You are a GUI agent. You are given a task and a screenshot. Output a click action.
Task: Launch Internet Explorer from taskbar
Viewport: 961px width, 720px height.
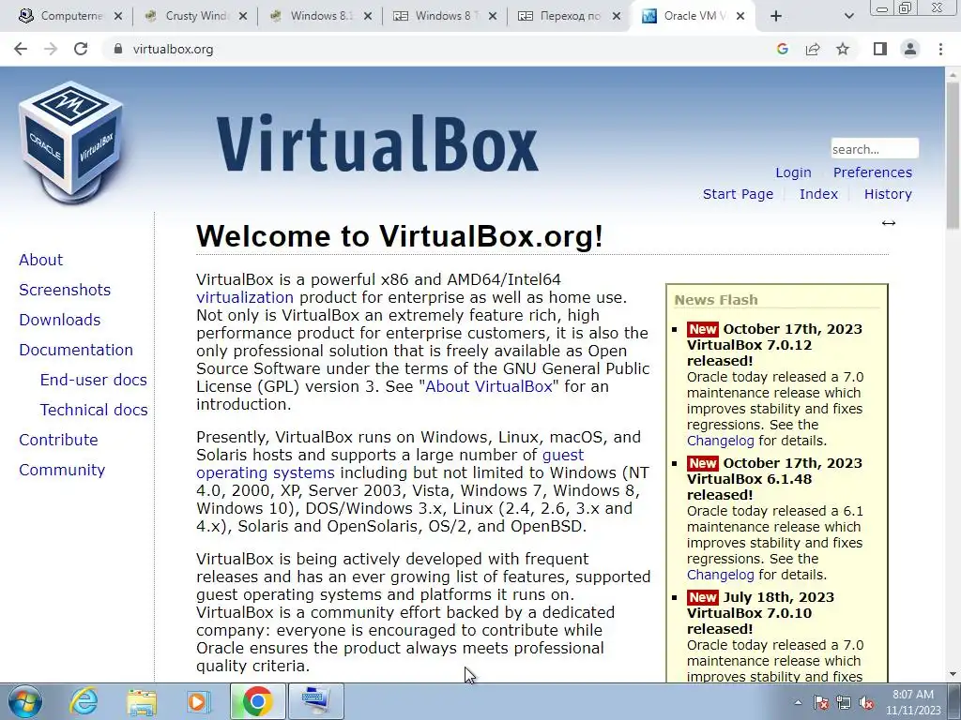[x=83, y=701]
